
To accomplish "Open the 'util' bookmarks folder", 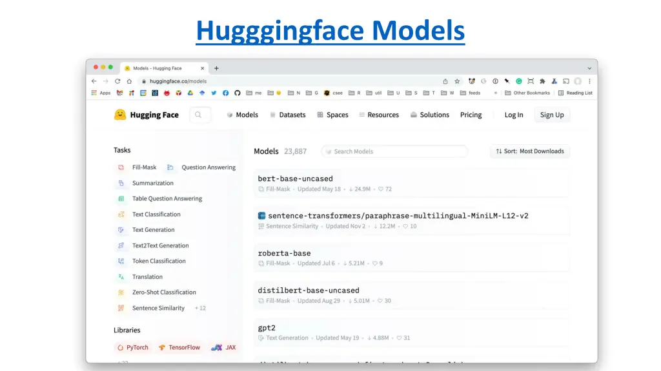I will coord(374,93).
